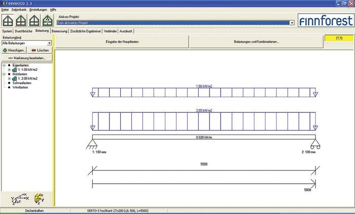Click the global XYZ axes icon
The image size is (355, 214).
coord(19,198)
